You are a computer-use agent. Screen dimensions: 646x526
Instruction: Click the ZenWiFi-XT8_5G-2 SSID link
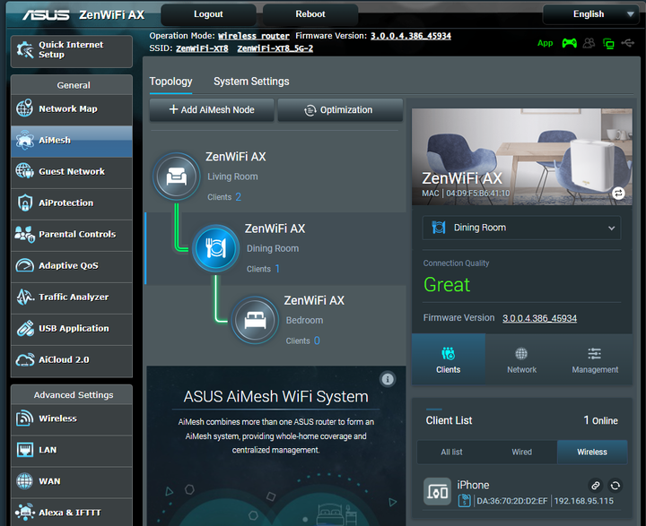coord(275,48)
